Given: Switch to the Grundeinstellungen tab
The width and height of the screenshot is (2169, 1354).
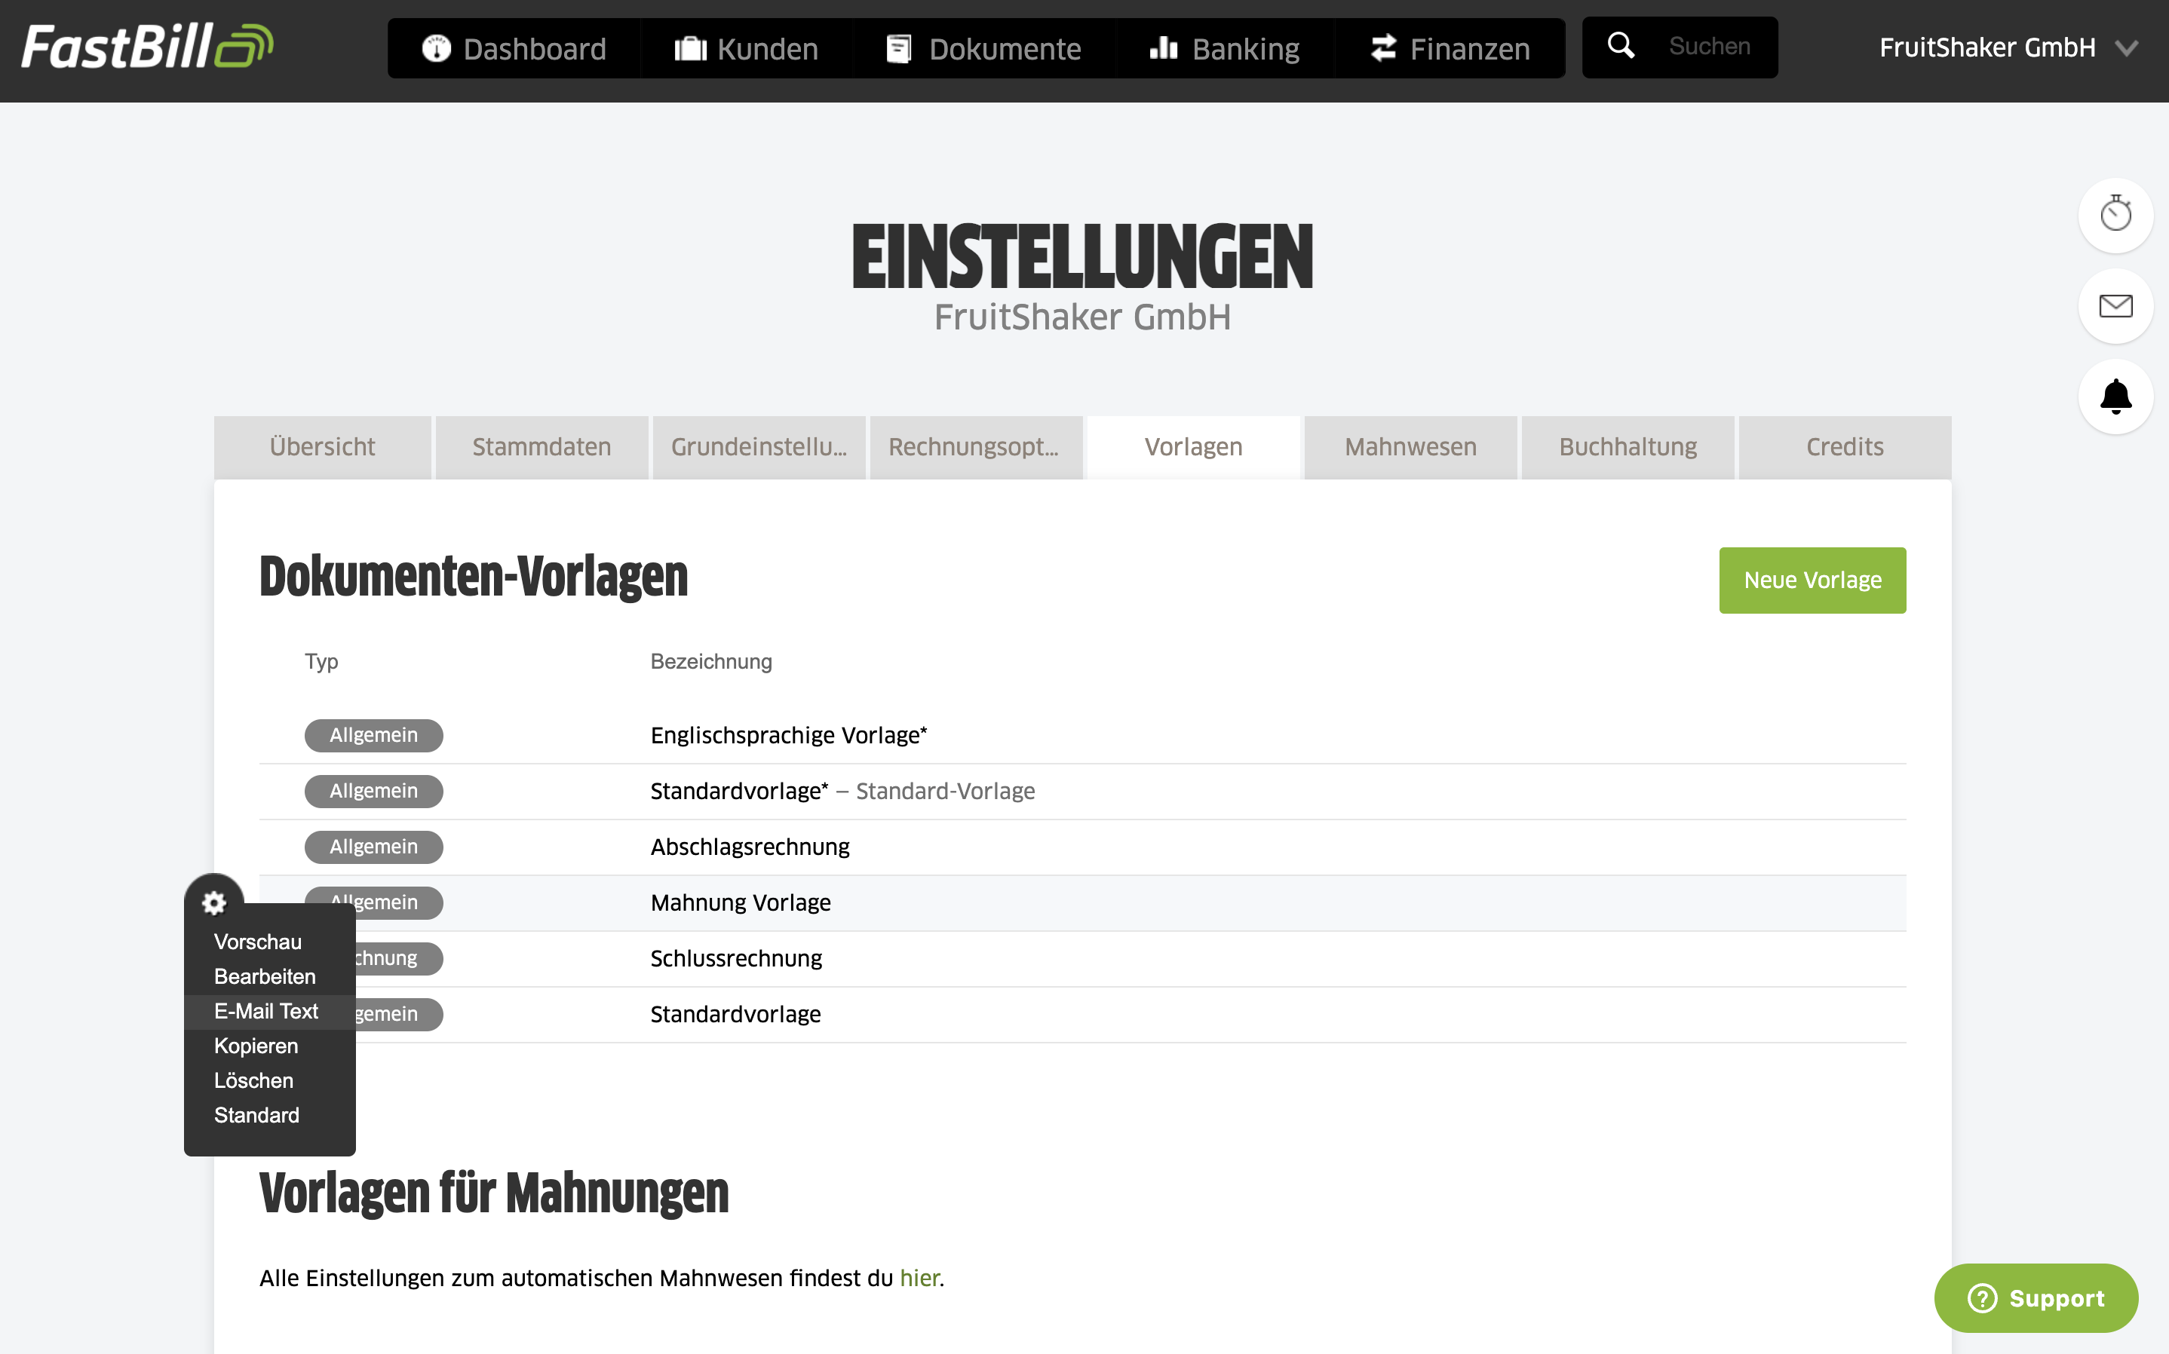Looking at the screenshot, I should (x=759, y=447).
